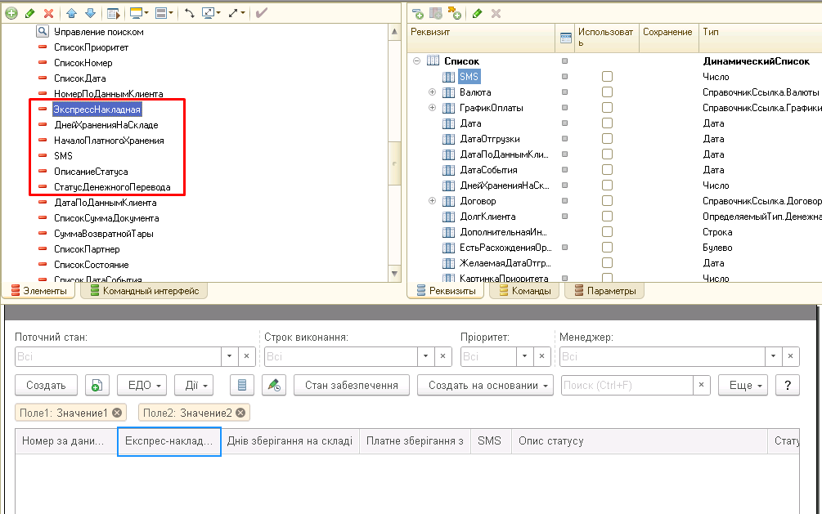
Task: Move element up with blue arrow
Action: (x=72, y=13)
